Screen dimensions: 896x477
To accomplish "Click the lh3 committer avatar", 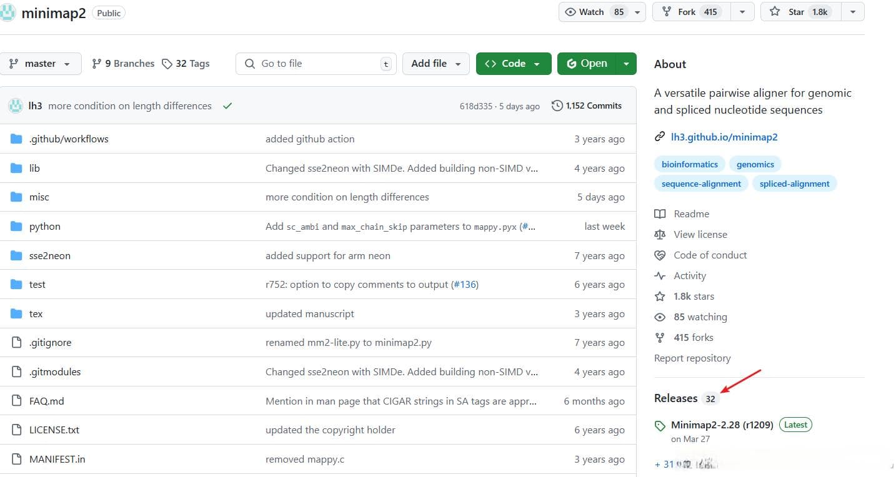I will (16, 106).
